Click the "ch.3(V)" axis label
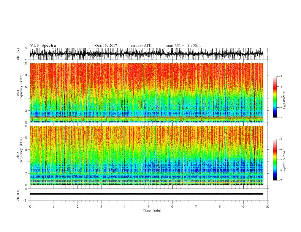301x232 pixels. (x=18, y=194)
